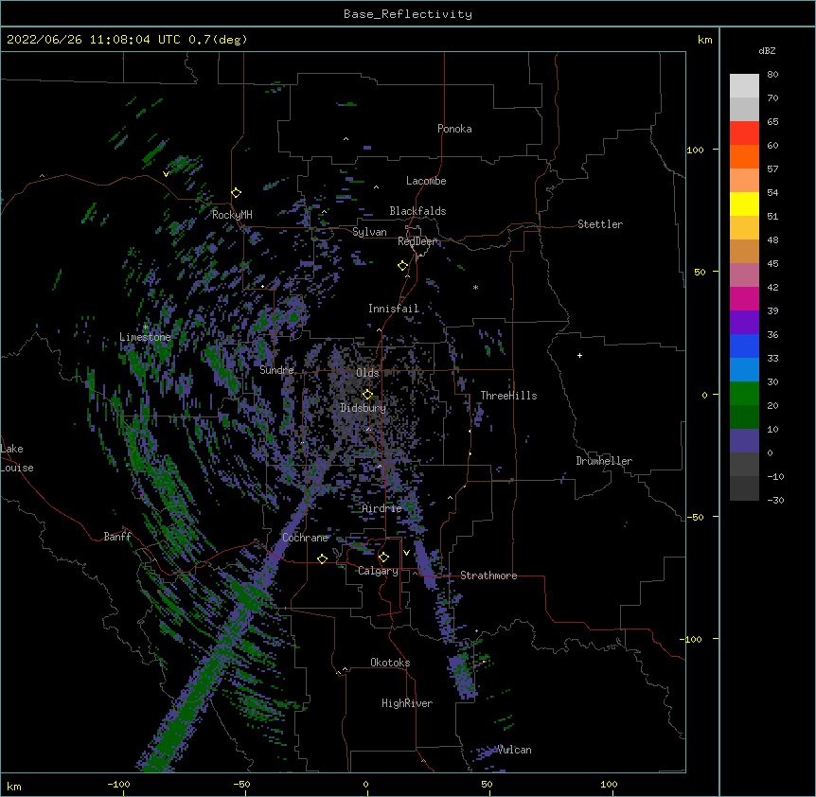Click the white asterisk marker above Limestone

146,327
